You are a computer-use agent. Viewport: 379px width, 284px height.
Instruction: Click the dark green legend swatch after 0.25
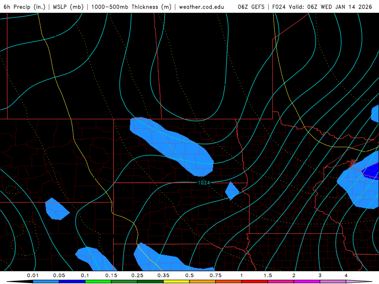[x=150, y=282]
